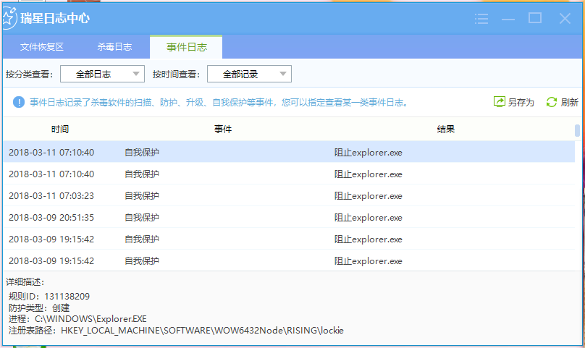Sort by the 时间 column header
585x348 pixels.
[x=59, y=130]
